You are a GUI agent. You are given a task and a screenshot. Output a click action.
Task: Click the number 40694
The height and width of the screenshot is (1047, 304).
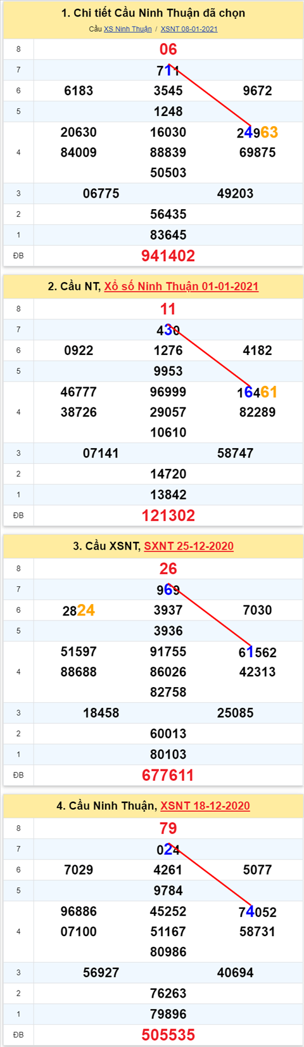tap(236, 973)
